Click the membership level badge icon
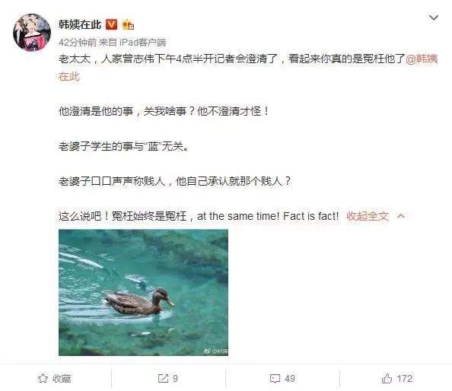 [x=128, y=25]
